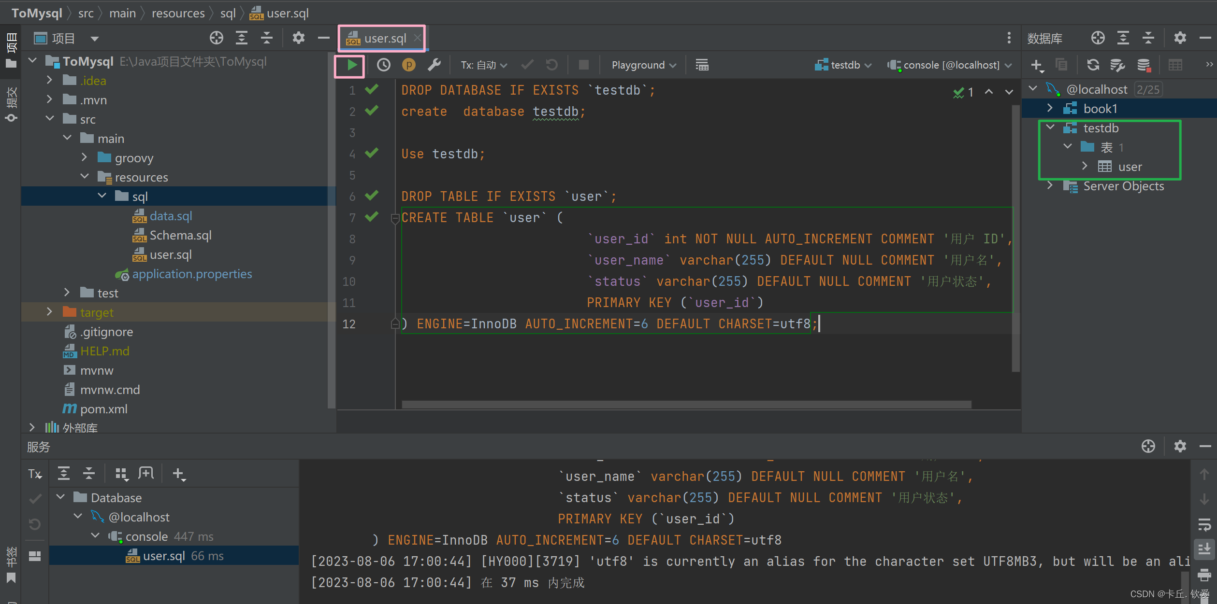The image size is (1217, 604).
Task: Open query execution settings wrench icon
Action: click(x=434, y=65)
